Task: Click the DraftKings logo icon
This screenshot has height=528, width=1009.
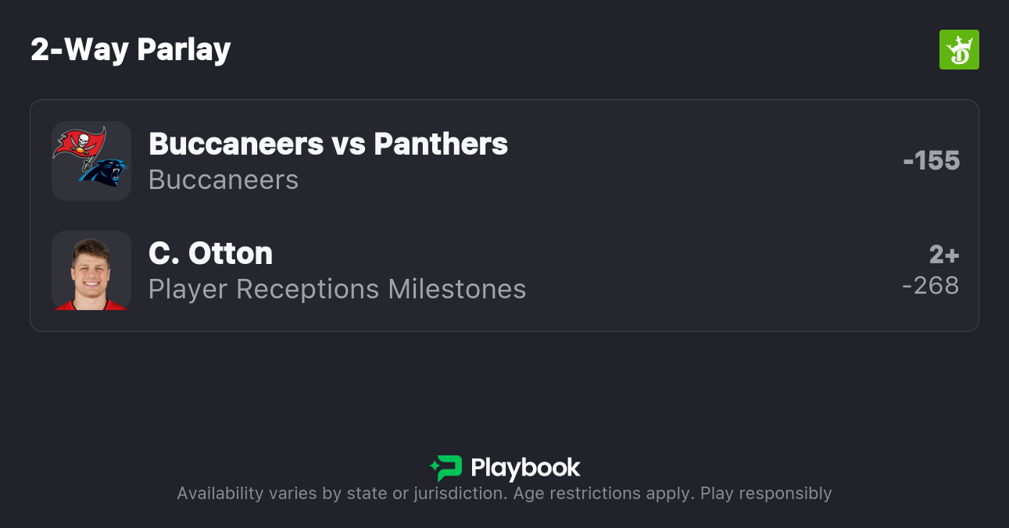Action: (959, 50)
